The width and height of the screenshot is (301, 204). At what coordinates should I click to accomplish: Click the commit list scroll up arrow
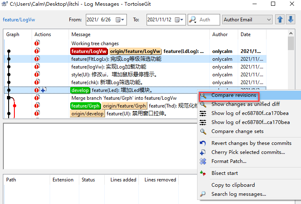point(291,33)
